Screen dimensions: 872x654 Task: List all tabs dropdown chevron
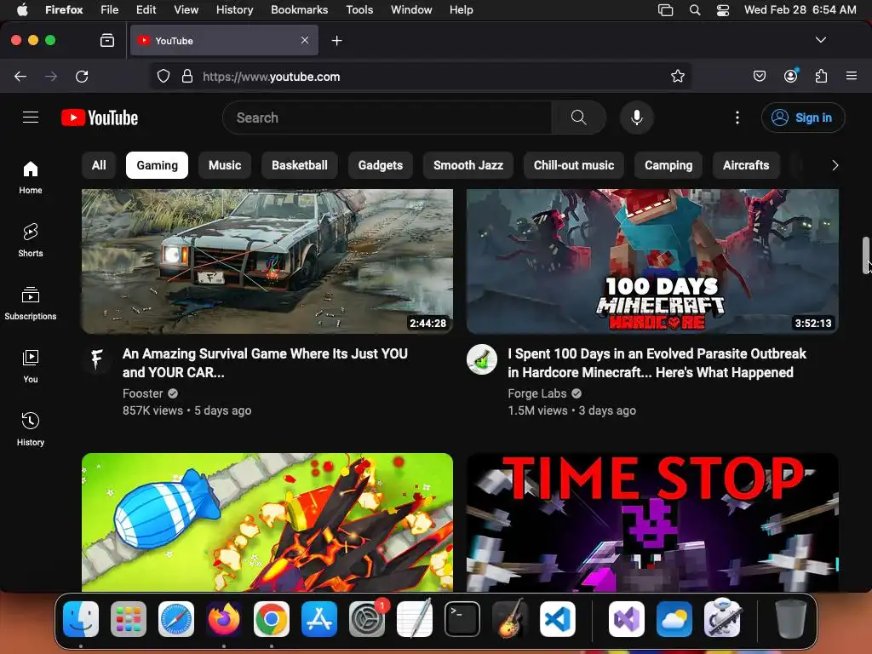[821, 40]
